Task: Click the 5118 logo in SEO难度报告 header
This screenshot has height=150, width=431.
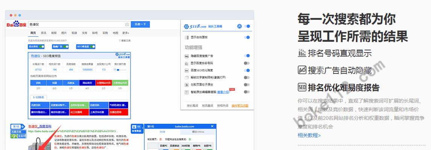Action: click(122, 56)
